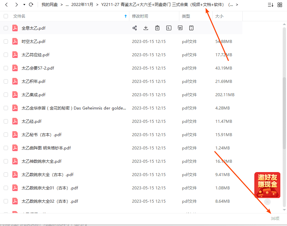Viewport: 287px width, 226px height.
Task: Click the share icon for 全息太乙.pdf
Action: 135,28
